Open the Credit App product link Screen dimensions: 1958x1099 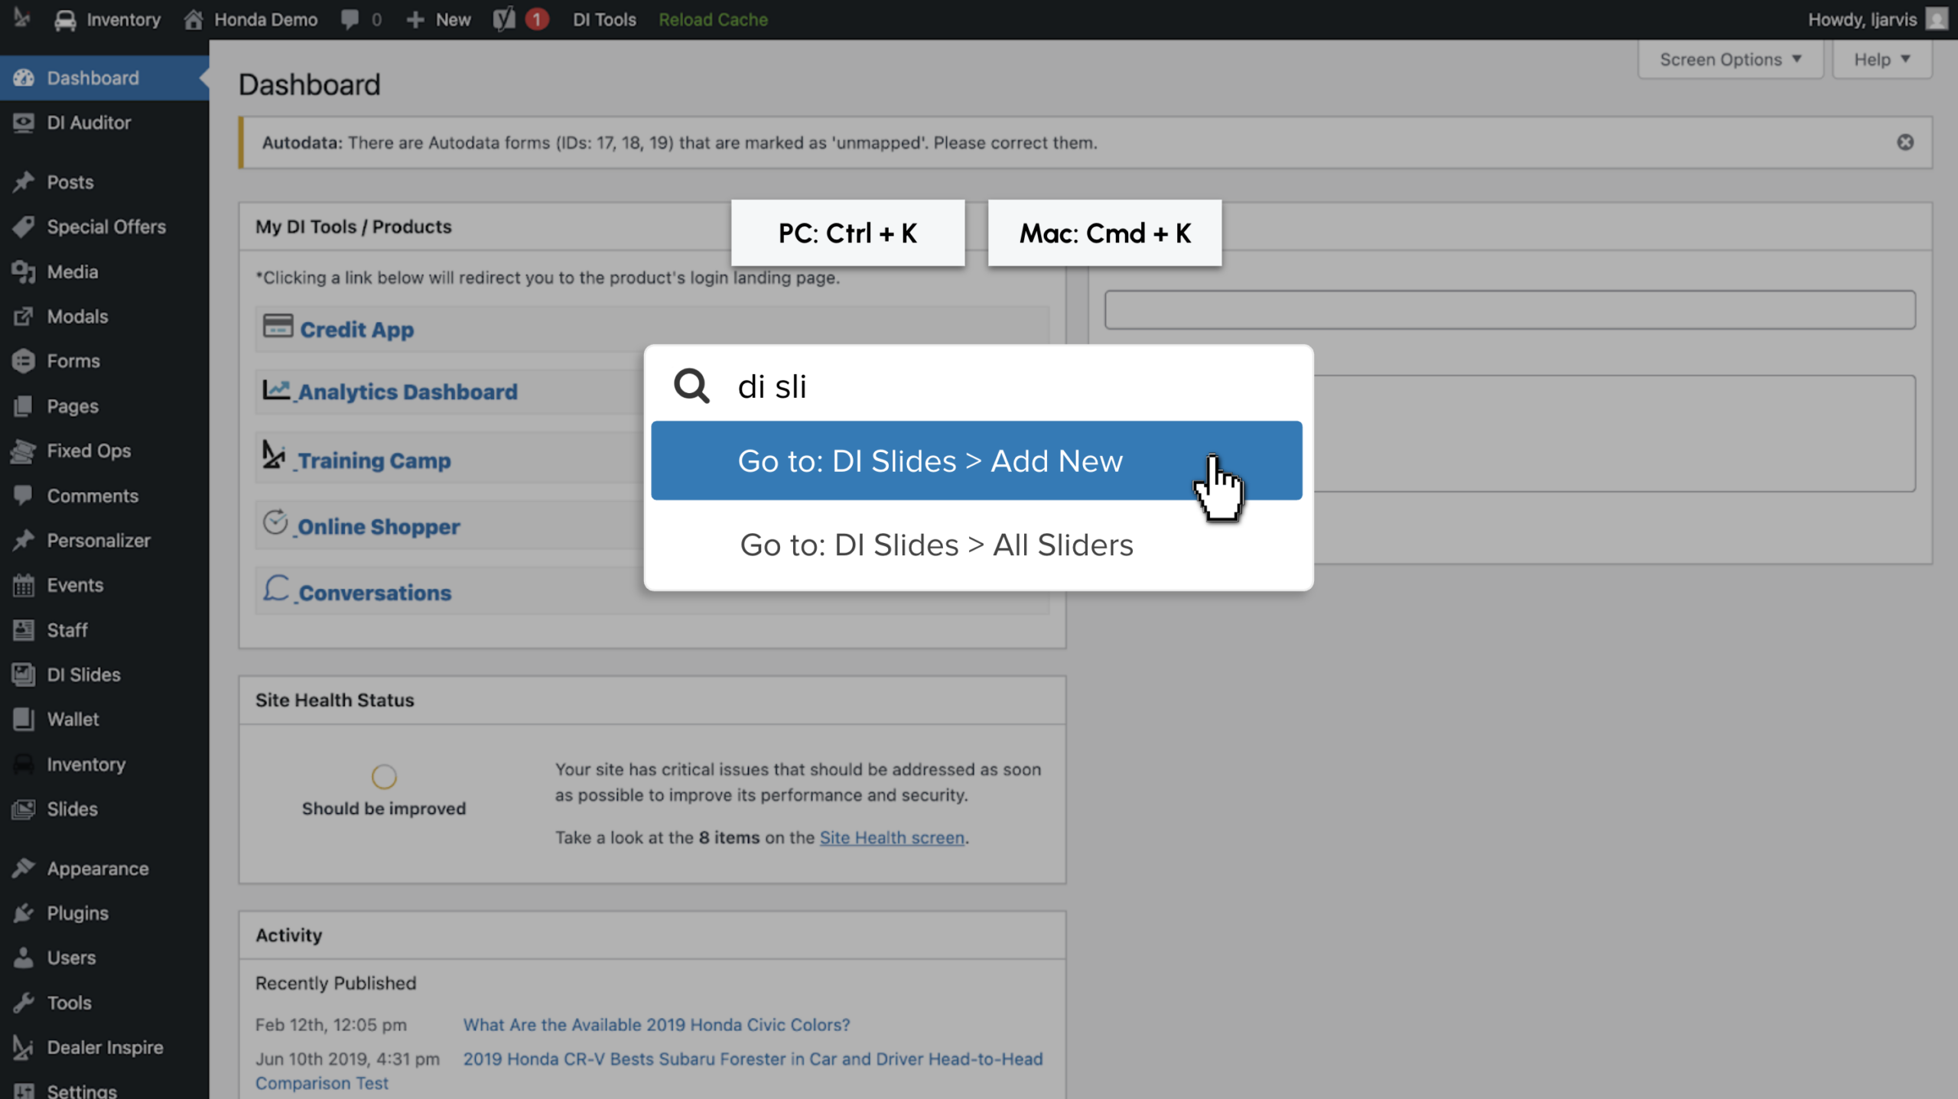point(356,330)
